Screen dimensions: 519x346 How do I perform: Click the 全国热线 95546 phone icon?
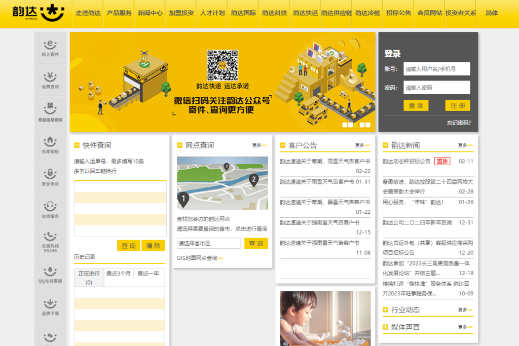50,242
